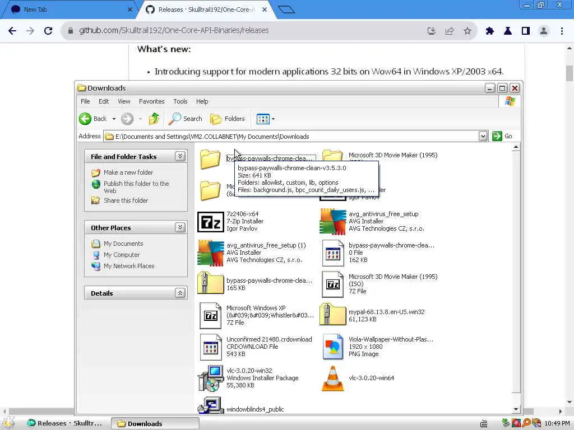Screen dimensions: 574x430
Task: Select the avg_antivirus_free_setup icon
Action: (332, 222)
